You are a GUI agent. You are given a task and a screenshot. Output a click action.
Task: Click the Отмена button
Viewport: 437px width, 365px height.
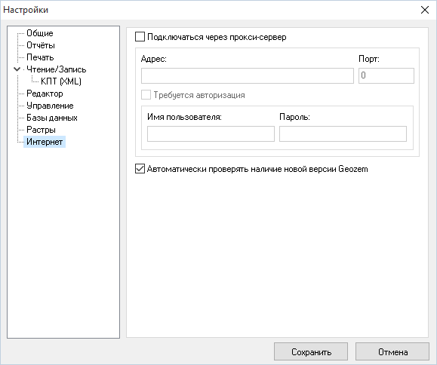coord(392,352)
